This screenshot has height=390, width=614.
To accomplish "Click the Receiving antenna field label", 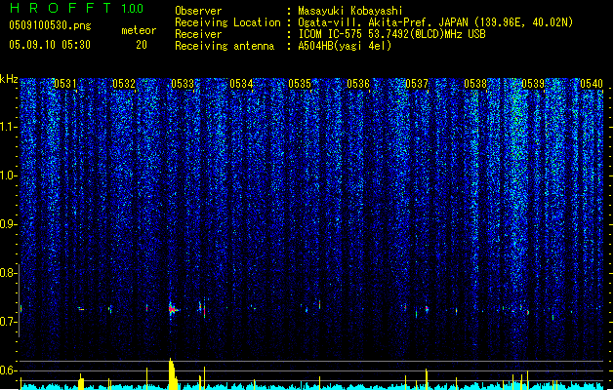I will pyautogui.click(x=225, y=46).
